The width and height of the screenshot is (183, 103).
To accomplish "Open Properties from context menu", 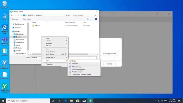I will coord(55,64).
